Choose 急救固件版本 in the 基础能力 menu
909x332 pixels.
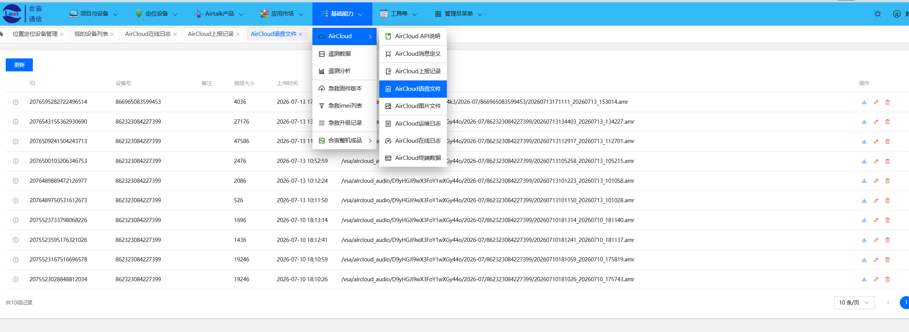pyautogui.click(x=345, y=89)
